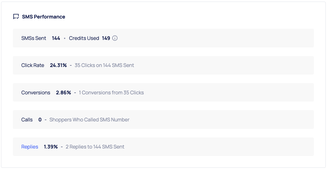The image size is (330, 171).
Task: Click the SMSs Sent value 144
Action: [56, 38]
